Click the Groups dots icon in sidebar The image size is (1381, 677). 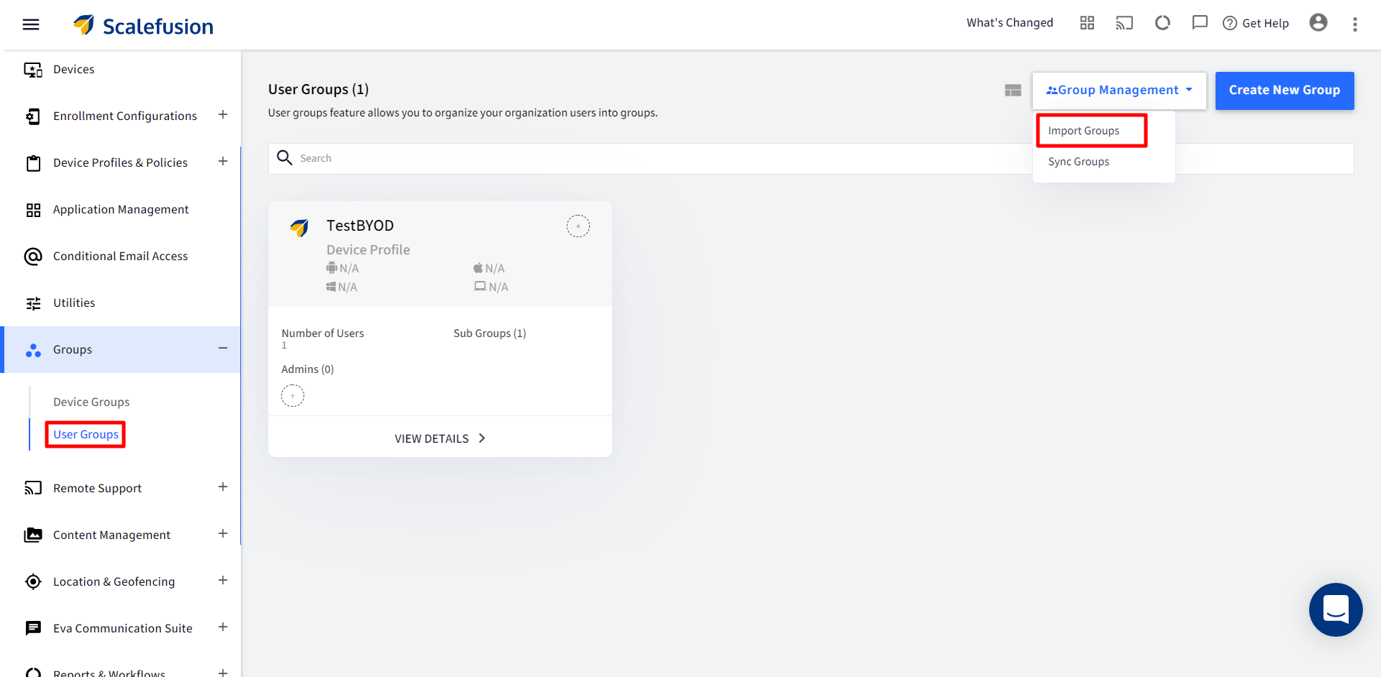pyautogui.click(x=33, y=350)
